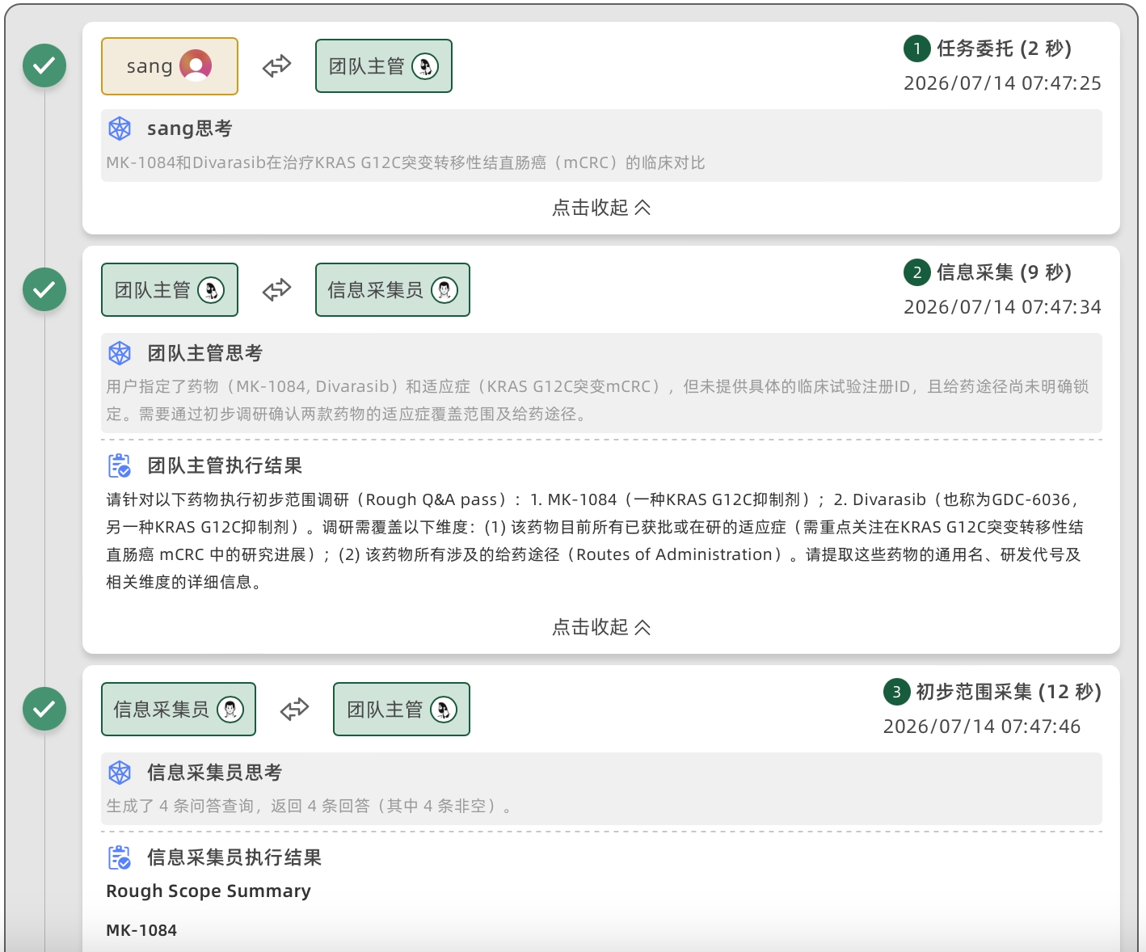Click the sang思考 thinking network icon
The width and height of the screenshot is (1146, 952).
tap(120, 128)
